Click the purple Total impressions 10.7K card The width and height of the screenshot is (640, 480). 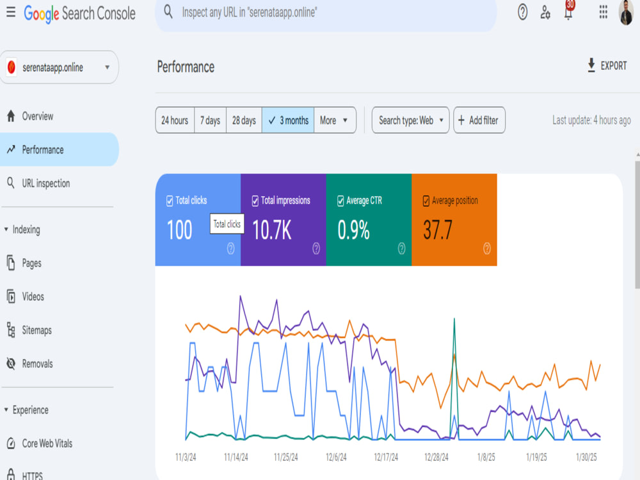coord(284,220)
